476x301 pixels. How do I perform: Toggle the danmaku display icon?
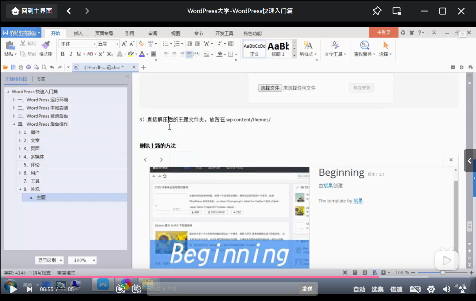pyautogui.click(x=120, y=289)
